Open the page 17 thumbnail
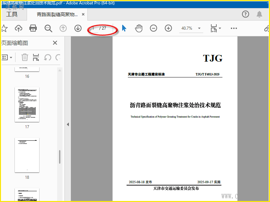 27,105
